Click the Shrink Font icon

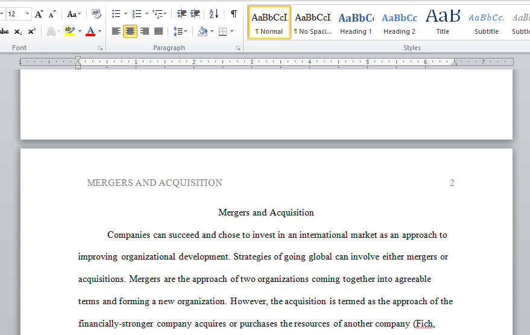coord(52,14)
